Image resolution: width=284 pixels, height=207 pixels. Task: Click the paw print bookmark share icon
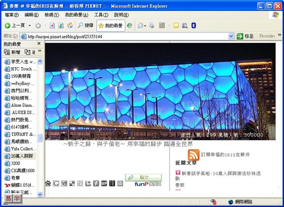pos(48,183)
